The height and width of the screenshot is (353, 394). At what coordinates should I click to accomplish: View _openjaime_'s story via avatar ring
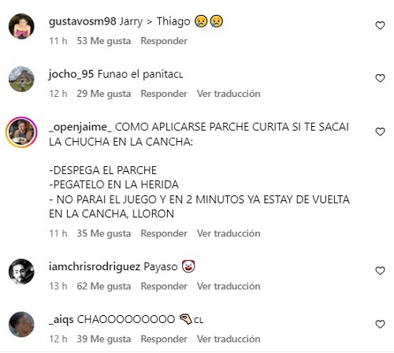tap(21, 132)
